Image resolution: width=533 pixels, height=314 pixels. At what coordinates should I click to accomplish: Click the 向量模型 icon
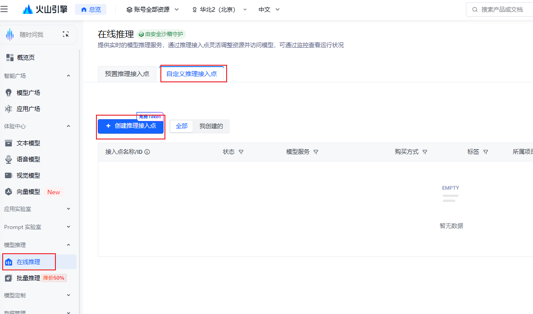pyautogui.click(x=9, y=192)
